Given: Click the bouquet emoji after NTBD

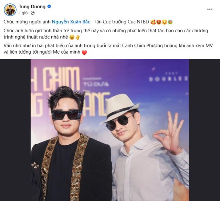Looking at the screenshot, I should tap(170, 22).
